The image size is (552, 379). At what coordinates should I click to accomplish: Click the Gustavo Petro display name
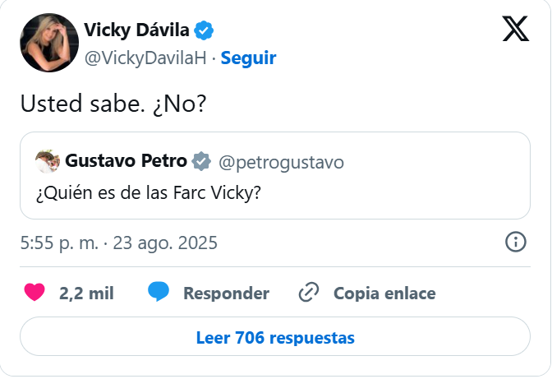coord(126,160)
